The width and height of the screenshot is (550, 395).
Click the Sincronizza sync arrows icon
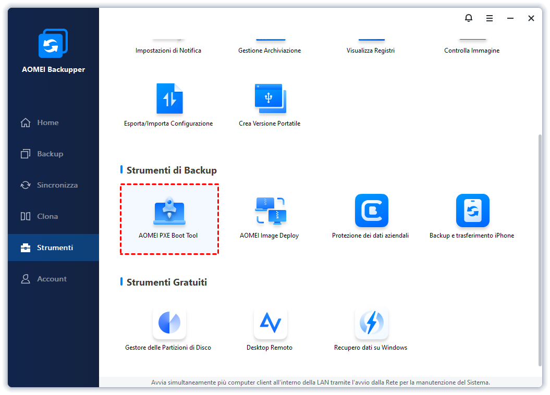(25, 185)
